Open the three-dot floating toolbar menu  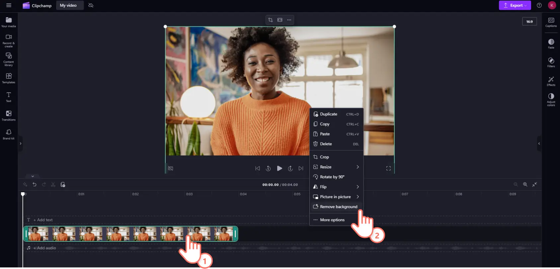pyautogui.click(x=289, y=20)
